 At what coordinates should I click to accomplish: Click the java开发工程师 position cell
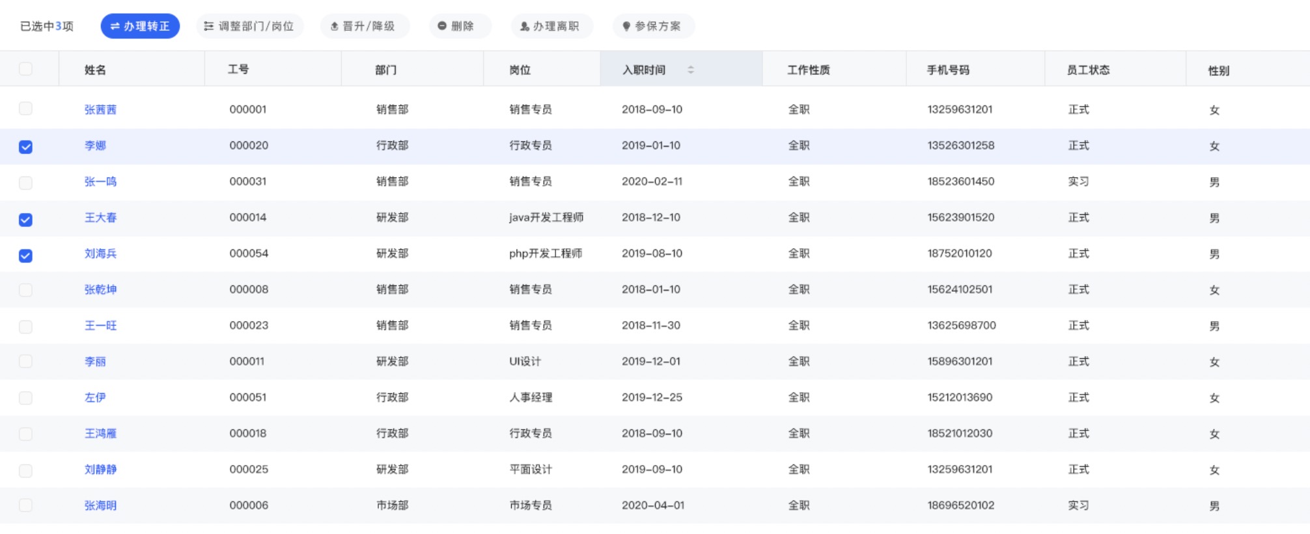(546, 218)
